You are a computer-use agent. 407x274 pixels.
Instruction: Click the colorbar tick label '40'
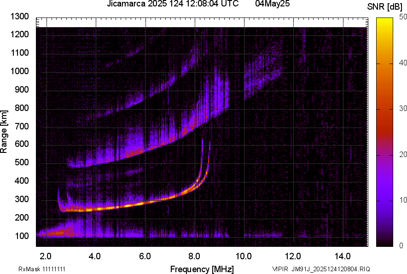tap(403, 63)
